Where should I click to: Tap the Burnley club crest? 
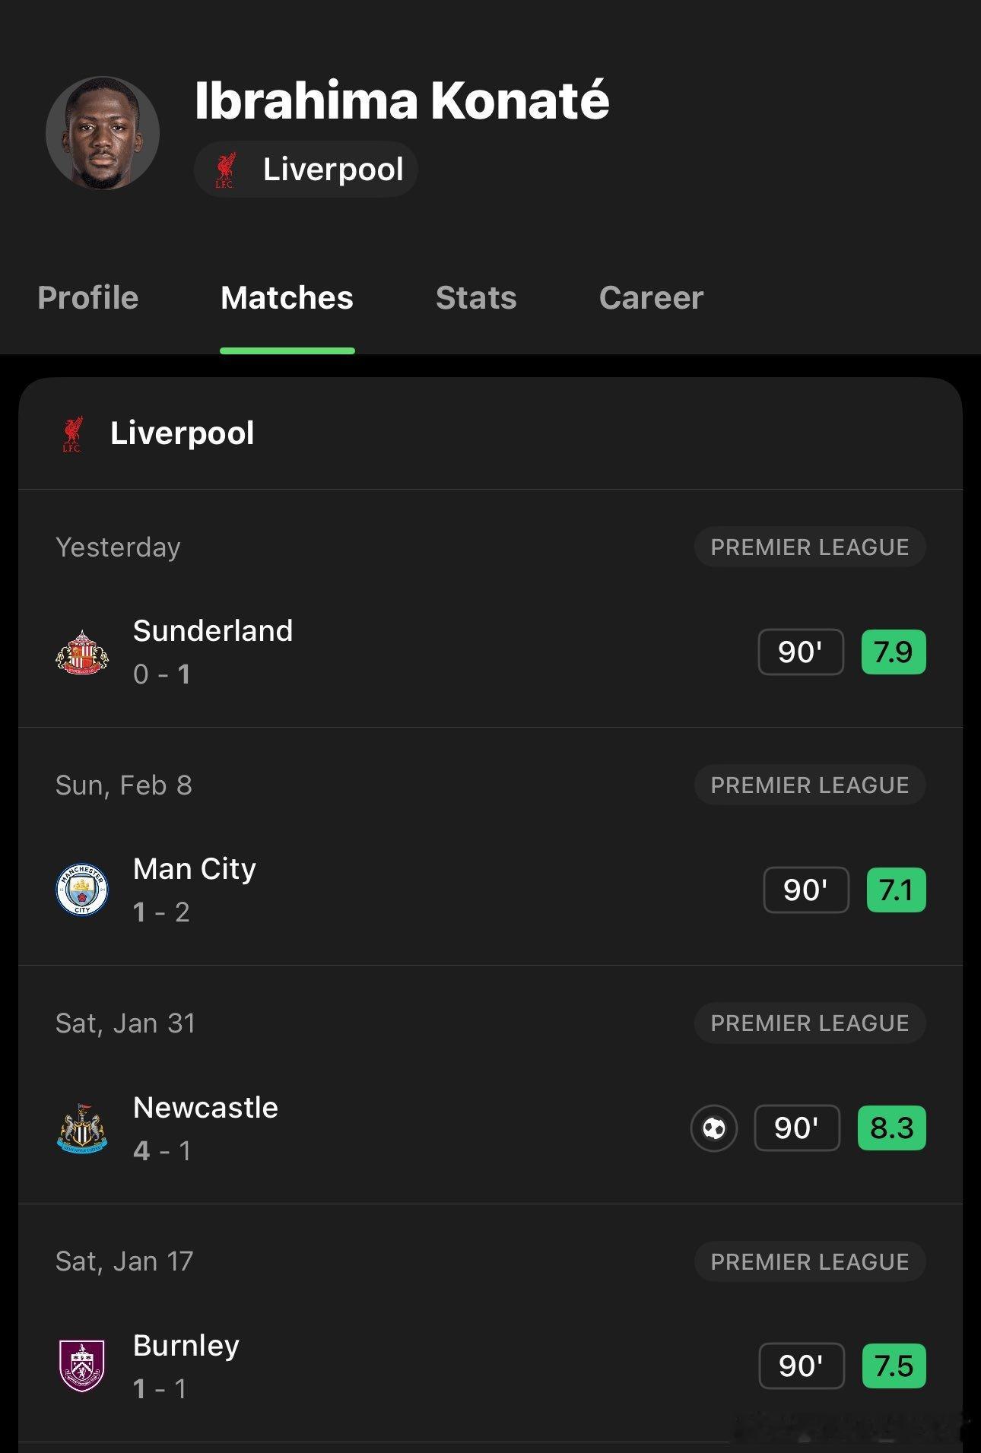click(82, 1366)
